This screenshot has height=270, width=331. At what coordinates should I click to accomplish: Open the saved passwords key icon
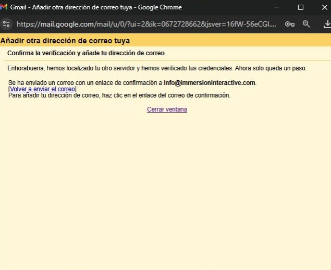click(x=289, y=24)
